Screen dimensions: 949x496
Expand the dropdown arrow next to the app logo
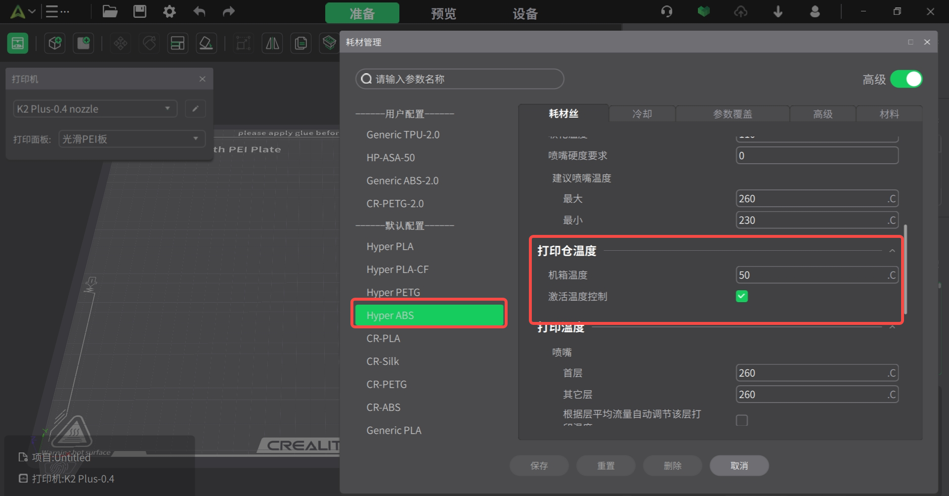[x=32, y=11]
